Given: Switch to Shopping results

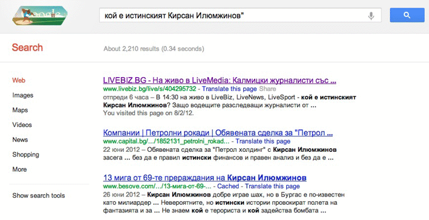Looking at the screenshot, I should (x=26, y=155).
